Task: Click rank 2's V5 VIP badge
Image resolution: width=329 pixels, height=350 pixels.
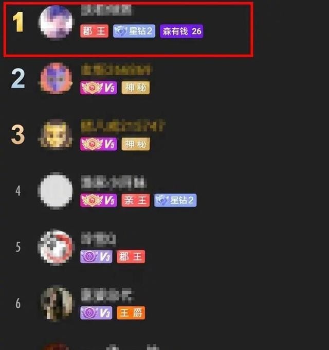Action: point(99,87)
